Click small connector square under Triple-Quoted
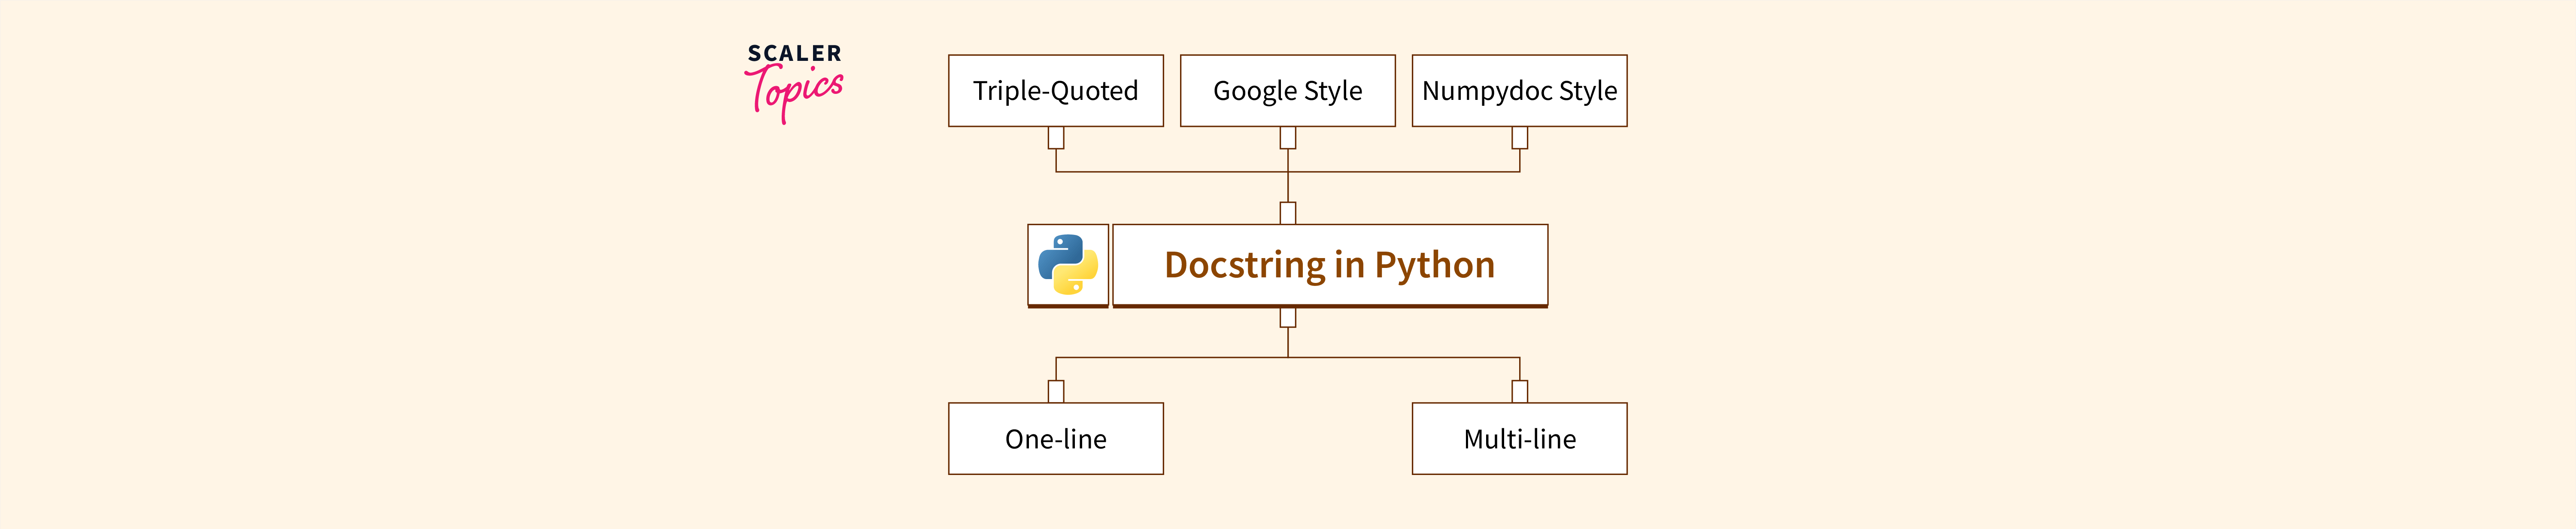The height and width of the screenshot is (529, 2576). click(1056, 138)
